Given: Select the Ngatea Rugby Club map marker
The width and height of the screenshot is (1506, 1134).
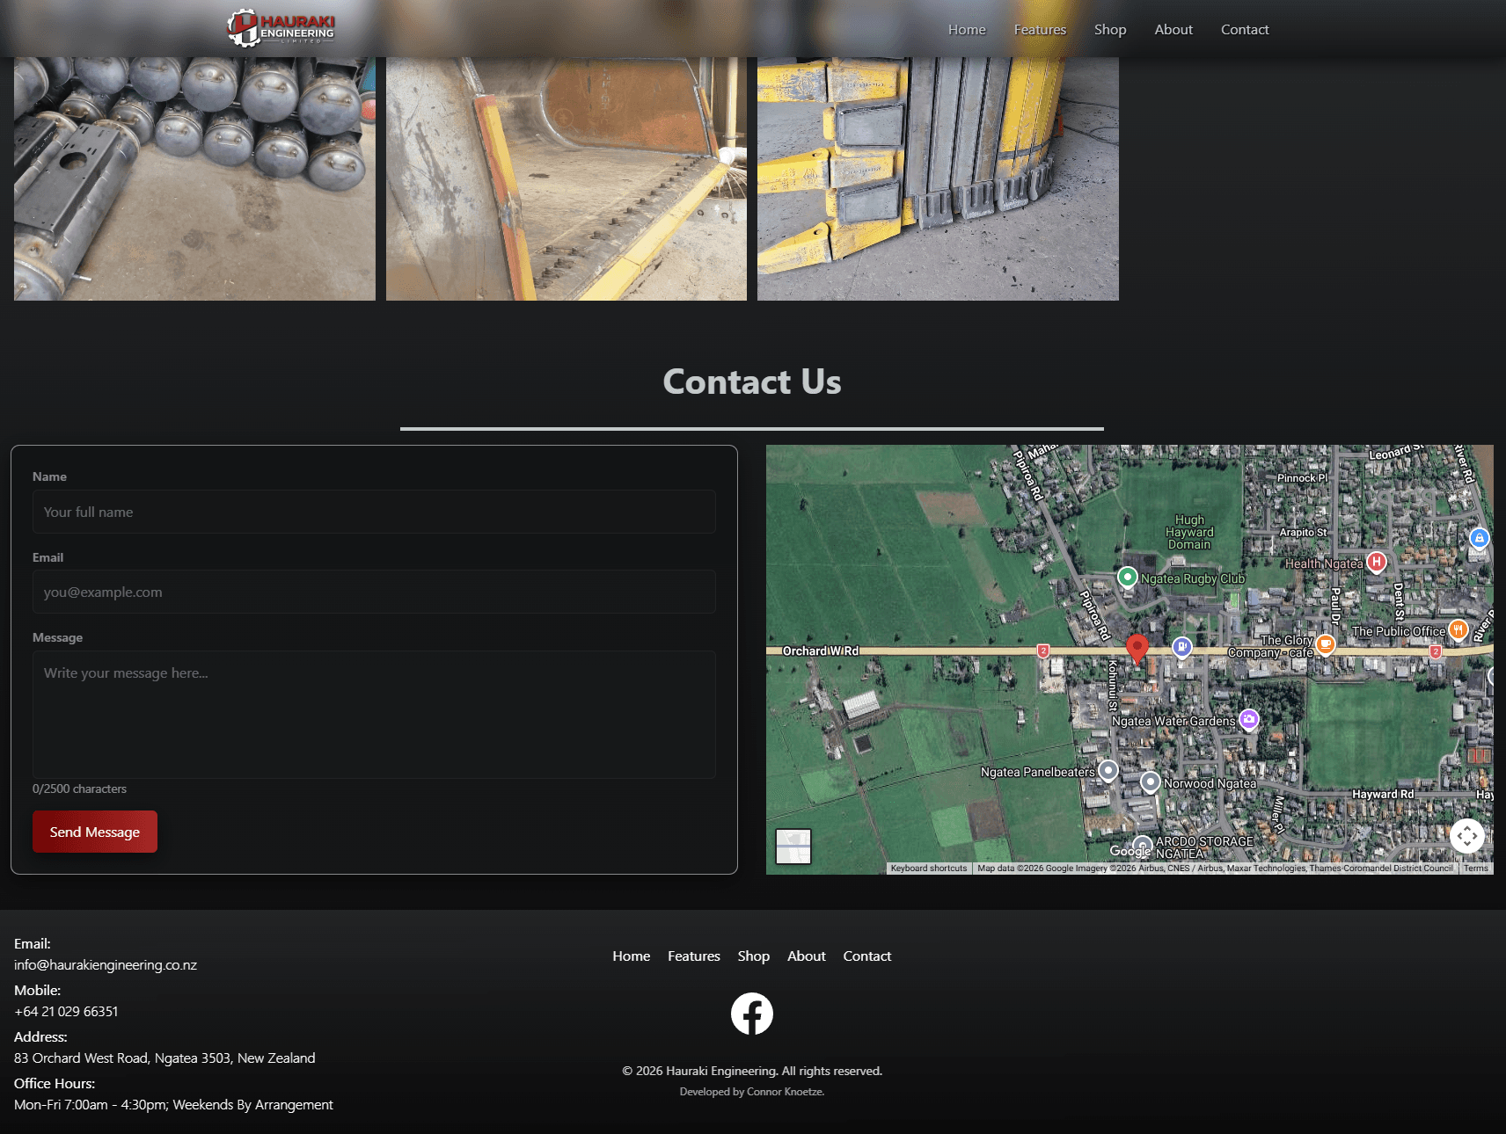Looking at the screenshot, I should tap(1128, 577).
